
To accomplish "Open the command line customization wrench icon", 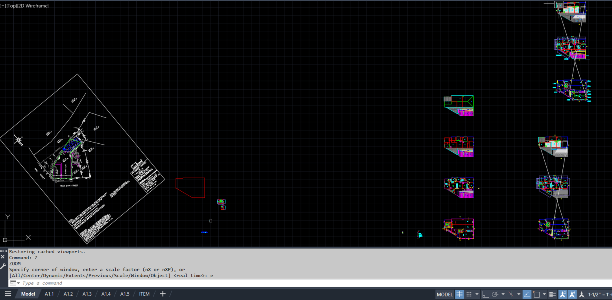I will pos(2,265).
